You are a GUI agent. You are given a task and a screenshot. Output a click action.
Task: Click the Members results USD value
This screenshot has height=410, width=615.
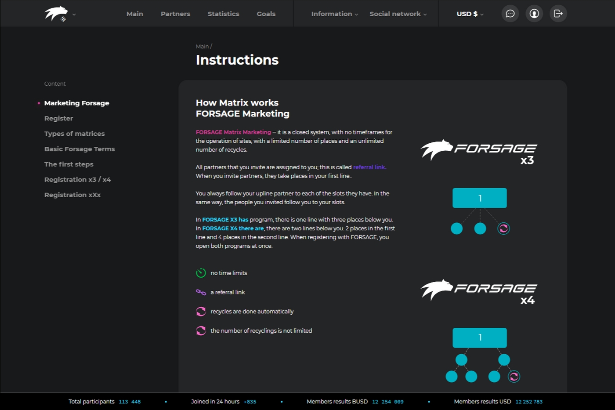[529, 402]
